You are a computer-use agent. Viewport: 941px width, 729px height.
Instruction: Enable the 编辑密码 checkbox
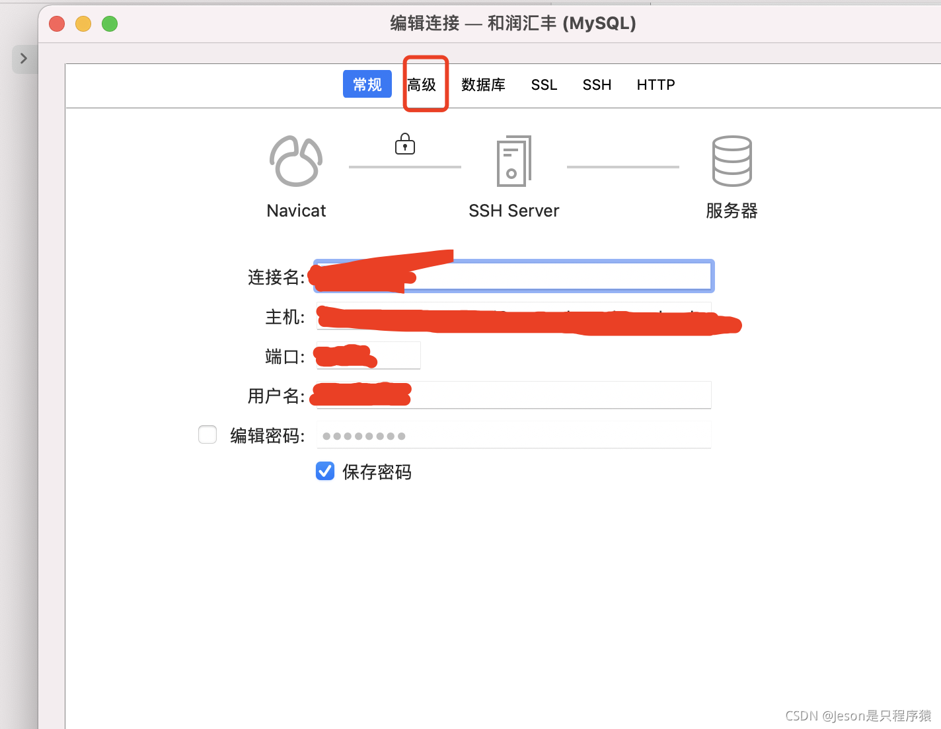(207, 434)
